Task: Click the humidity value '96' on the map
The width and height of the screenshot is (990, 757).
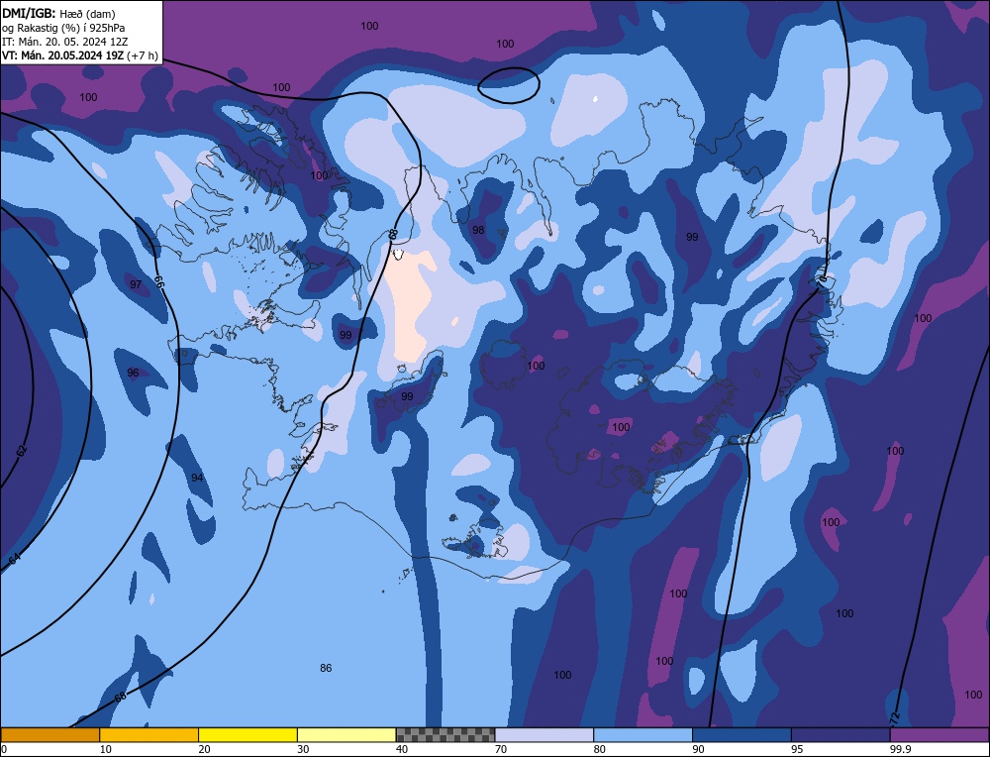Action: point(133,373)
